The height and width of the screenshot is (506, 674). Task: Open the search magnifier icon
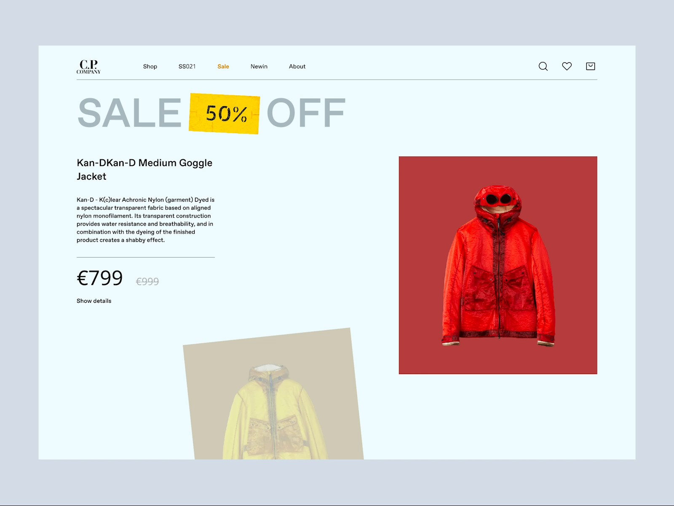(543, 66)
